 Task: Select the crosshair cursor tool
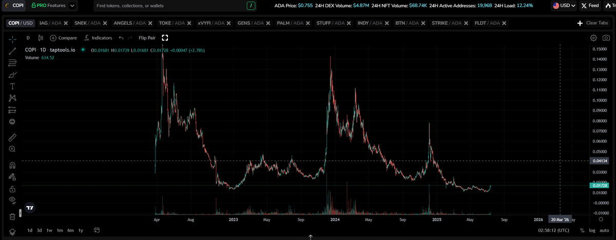(12, 38)
